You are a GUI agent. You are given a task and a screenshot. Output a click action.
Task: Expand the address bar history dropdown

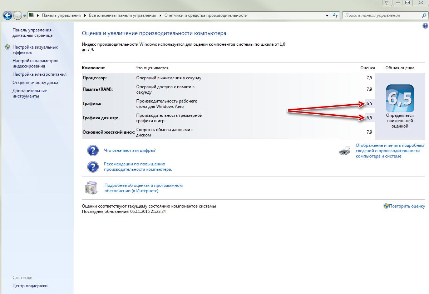(x=327, y=16)
